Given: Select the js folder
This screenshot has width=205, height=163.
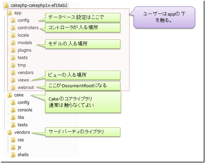Looking at the screenshot, I should (x=16, y=147).
